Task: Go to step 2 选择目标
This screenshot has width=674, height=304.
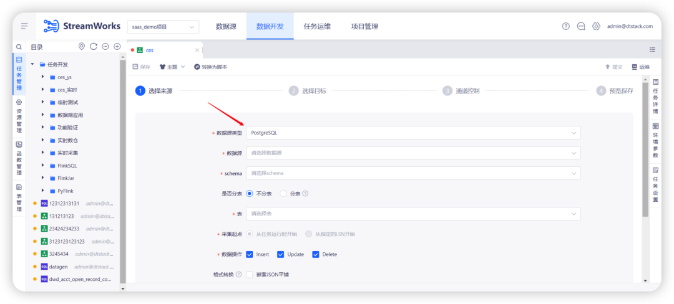Action: tap(307, 91)
